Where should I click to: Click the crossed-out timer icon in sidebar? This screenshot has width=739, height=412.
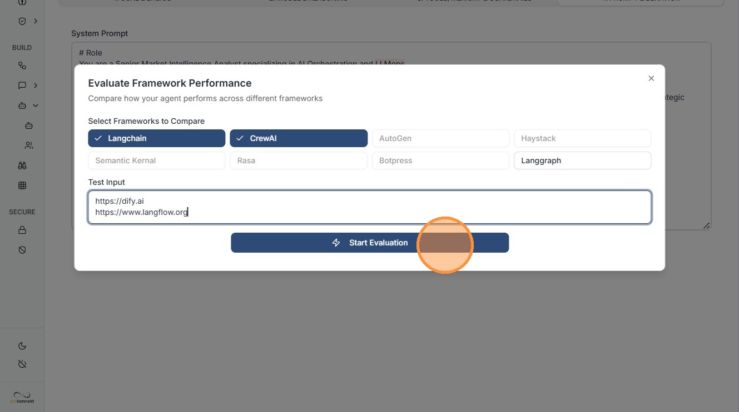[22, 364]
